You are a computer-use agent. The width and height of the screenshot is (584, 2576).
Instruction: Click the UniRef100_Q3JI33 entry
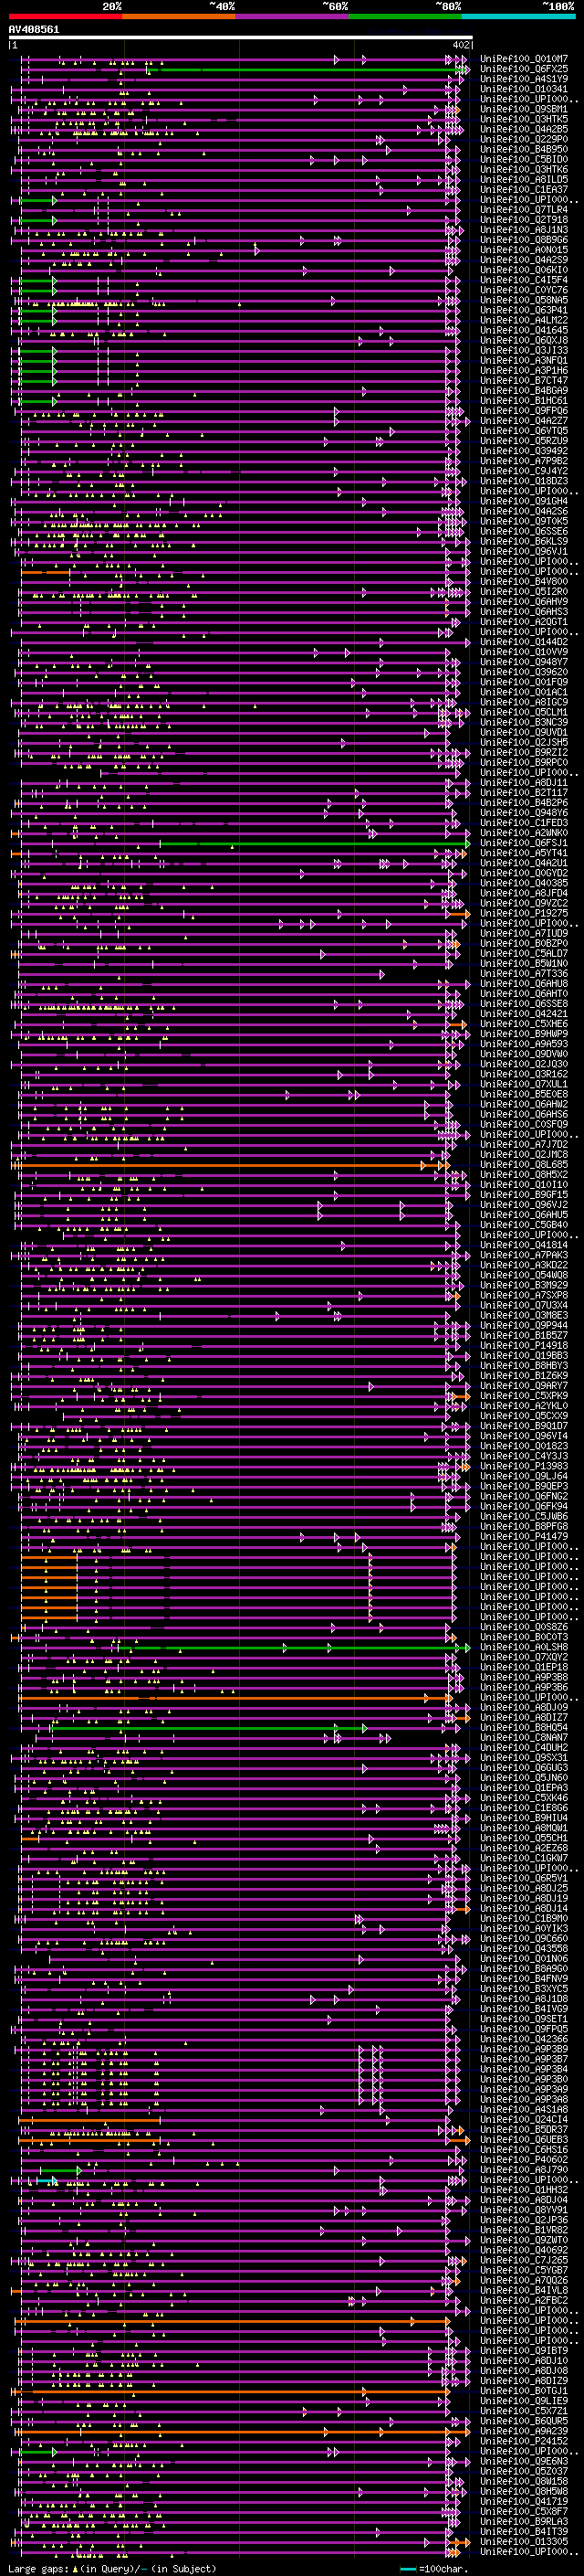(x=523, y=350)
